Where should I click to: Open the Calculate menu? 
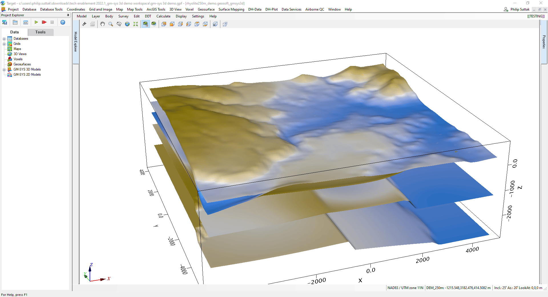click(163, 16)
